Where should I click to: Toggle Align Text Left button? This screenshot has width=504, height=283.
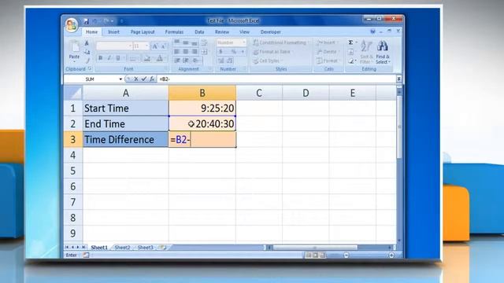click(x=176, y=52)
